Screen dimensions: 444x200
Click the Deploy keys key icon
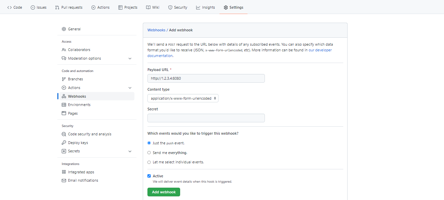pyautogui.click(x=64, y=143)
